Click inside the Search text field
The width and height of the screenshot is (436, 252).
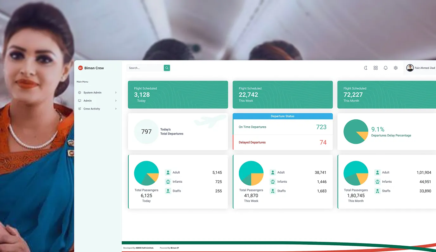click(145, 68)
